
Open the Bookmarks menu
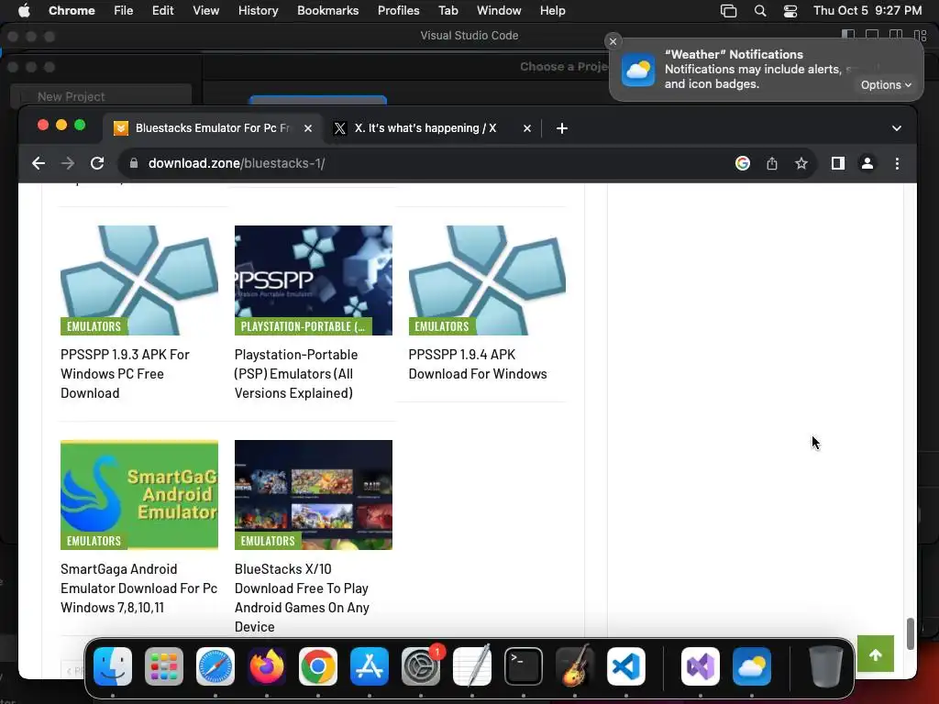click(328, 11)
